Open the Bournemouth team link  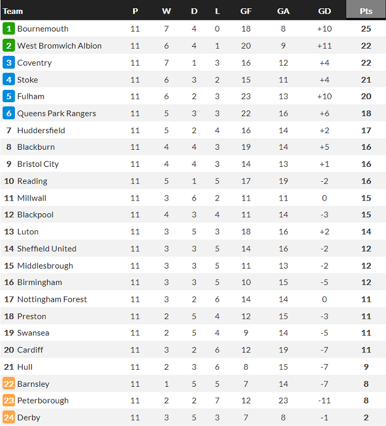point(43,29)
